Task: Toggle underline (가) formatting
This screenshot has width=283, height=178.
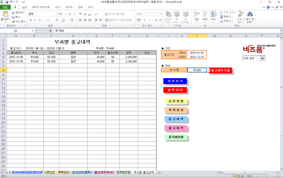Action: [x=39, y=20]
